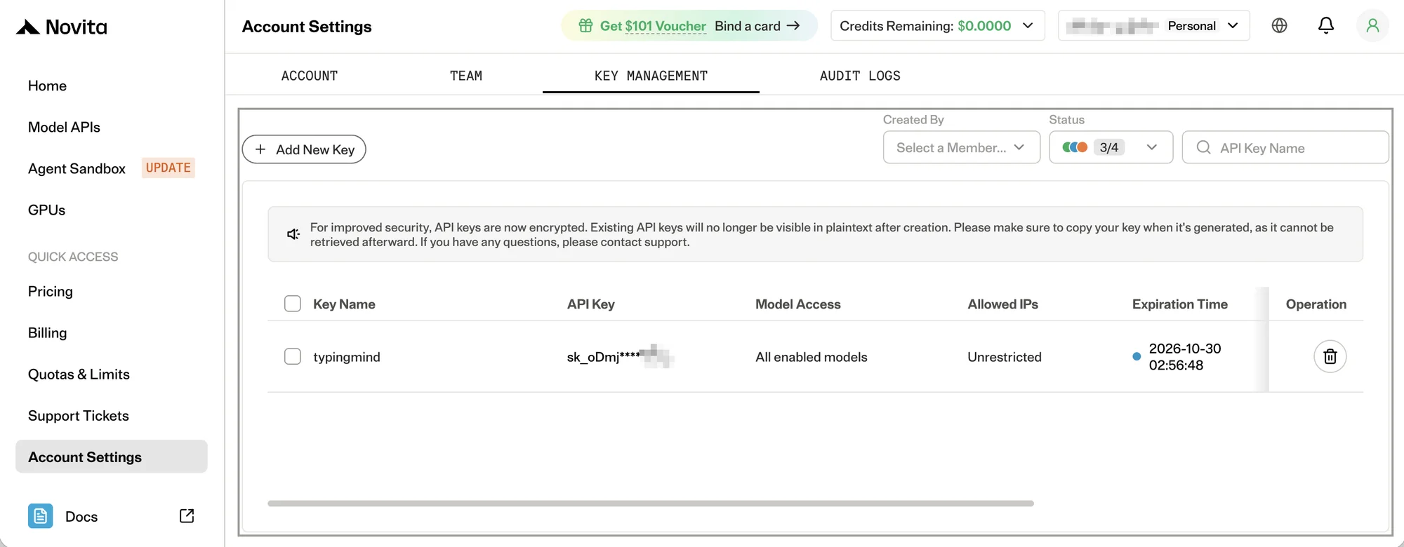Click the horizontal table scrollbar
This screenshot has width=1404, height=547.
[651, 503]
